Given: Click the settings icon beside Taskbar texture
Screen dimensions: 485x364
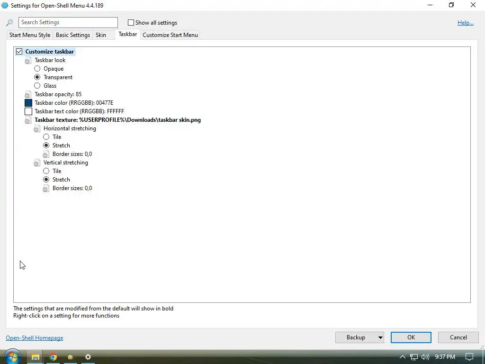Looking at the screenshot, I should [28, 120].
